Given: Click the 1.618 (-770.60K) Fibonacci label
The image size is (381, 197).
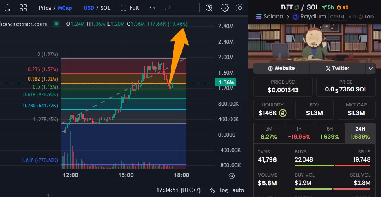Looking at the screenshot, I should tap(40, 160).
